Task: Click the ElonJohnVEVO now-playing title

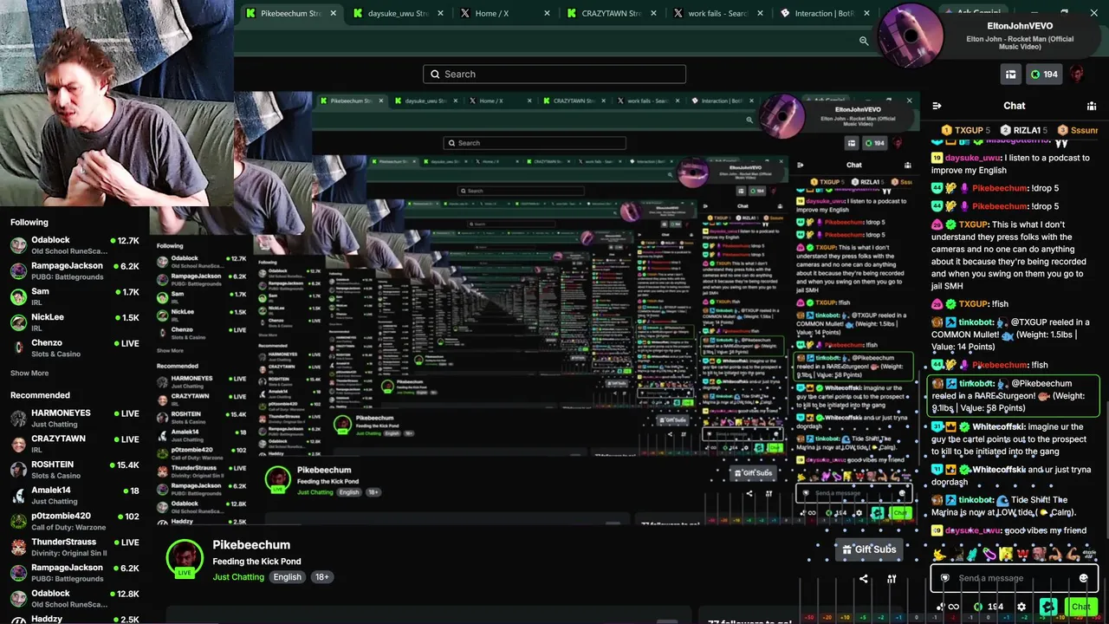Action: (x=1020, y=26)
